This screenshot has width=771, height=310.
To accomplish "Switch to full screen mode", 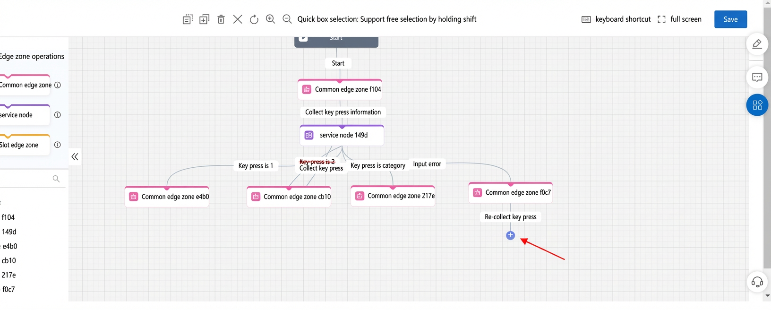I will click(679, 19).
